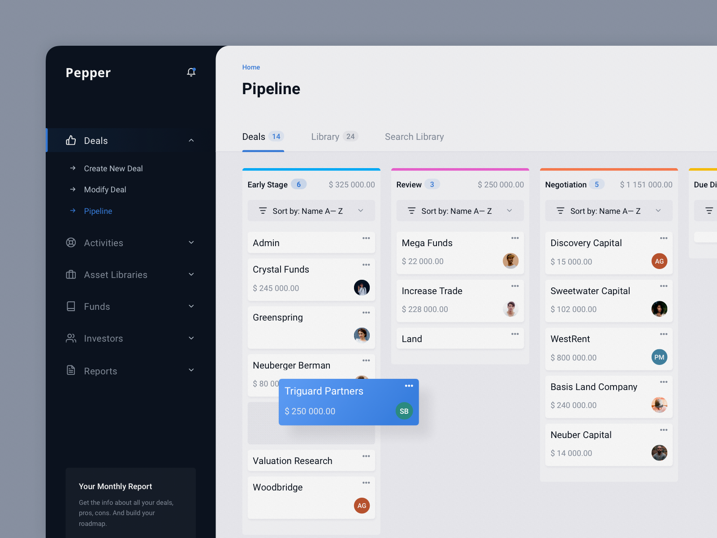717x538 pixels.
Task: Switch to the Search Library tab
Action: (414, 137)
